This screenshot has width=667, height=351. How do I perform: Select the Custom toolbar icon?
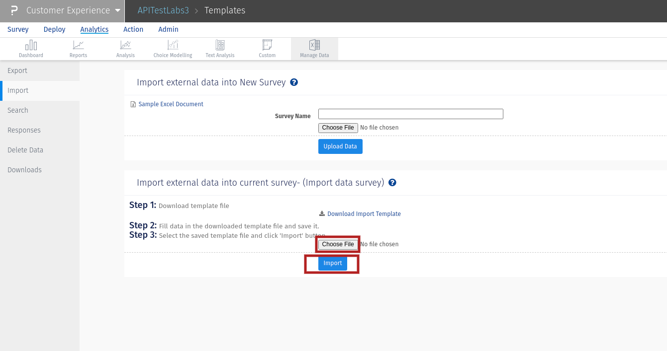[x=267, y=46]
